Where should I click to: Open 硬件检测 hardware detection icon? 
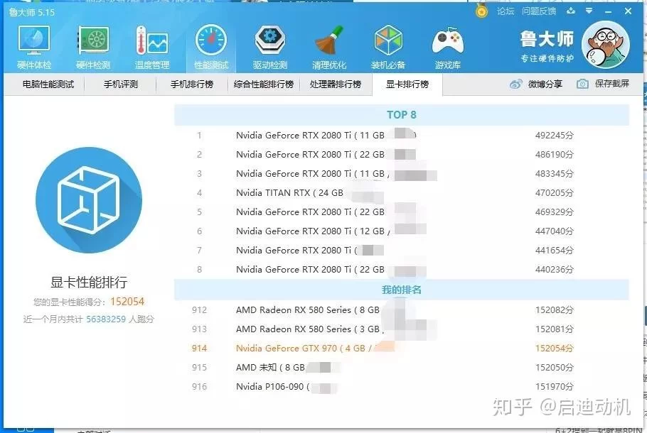tap(93, 47)
